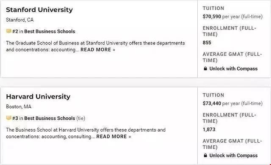
Task: Click the Stanford Graduate School description text
Action: point(95,46)
